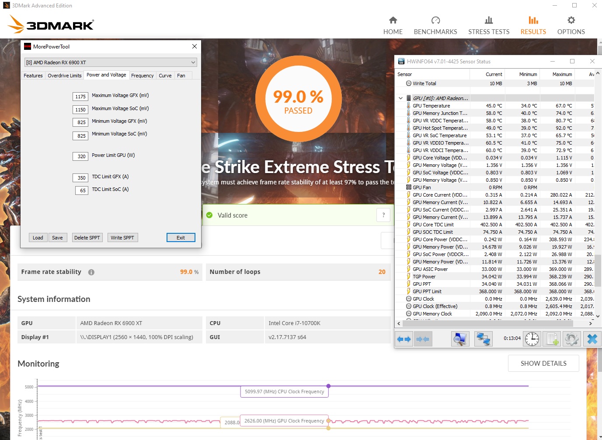This screenshot has width=602, height=440.
Task: Click the logging sheet-with-plus icon in HWiNFO
Action: [x=552, y=339]
